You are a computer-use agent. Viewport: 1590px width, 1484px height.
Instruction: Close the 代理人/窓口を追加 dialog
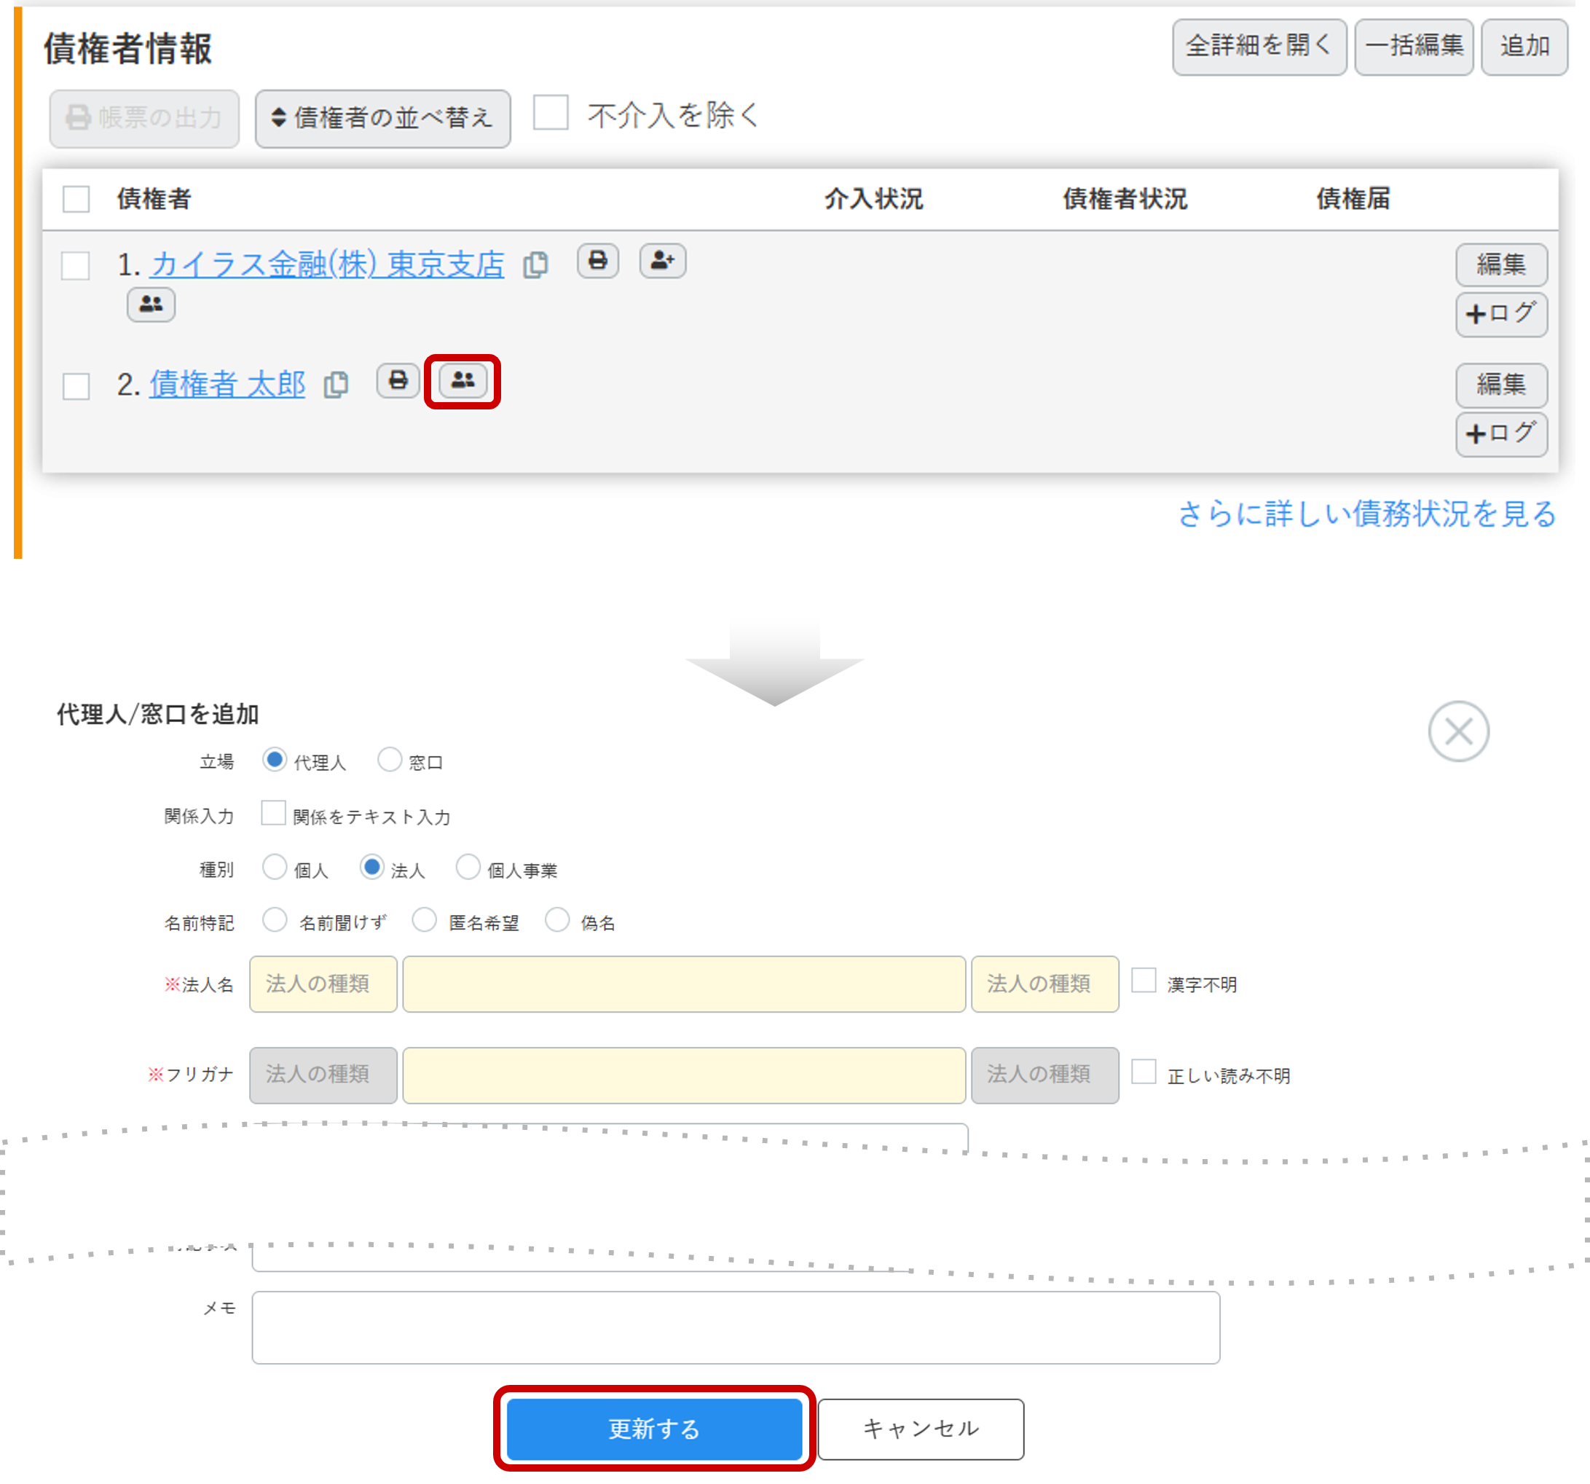point(1458,731)
